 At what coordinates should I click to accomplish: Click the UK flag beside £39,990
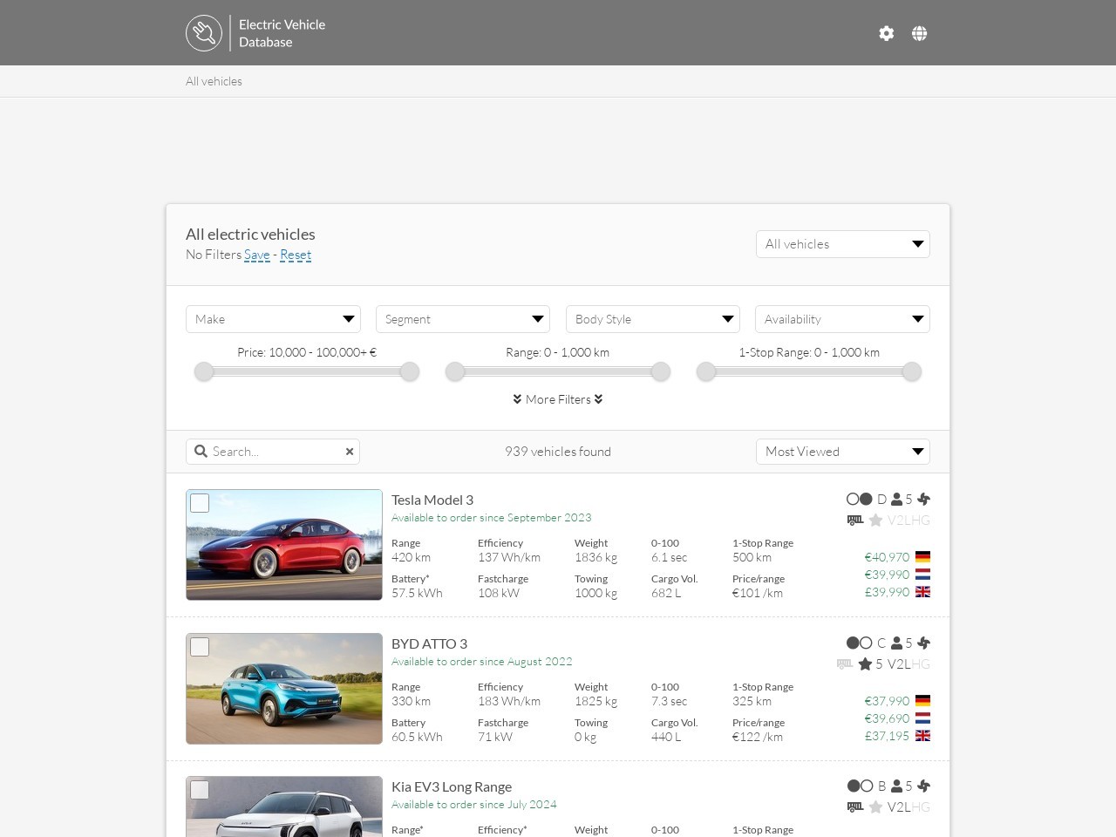pyautogui.click(x=922, y=592)
